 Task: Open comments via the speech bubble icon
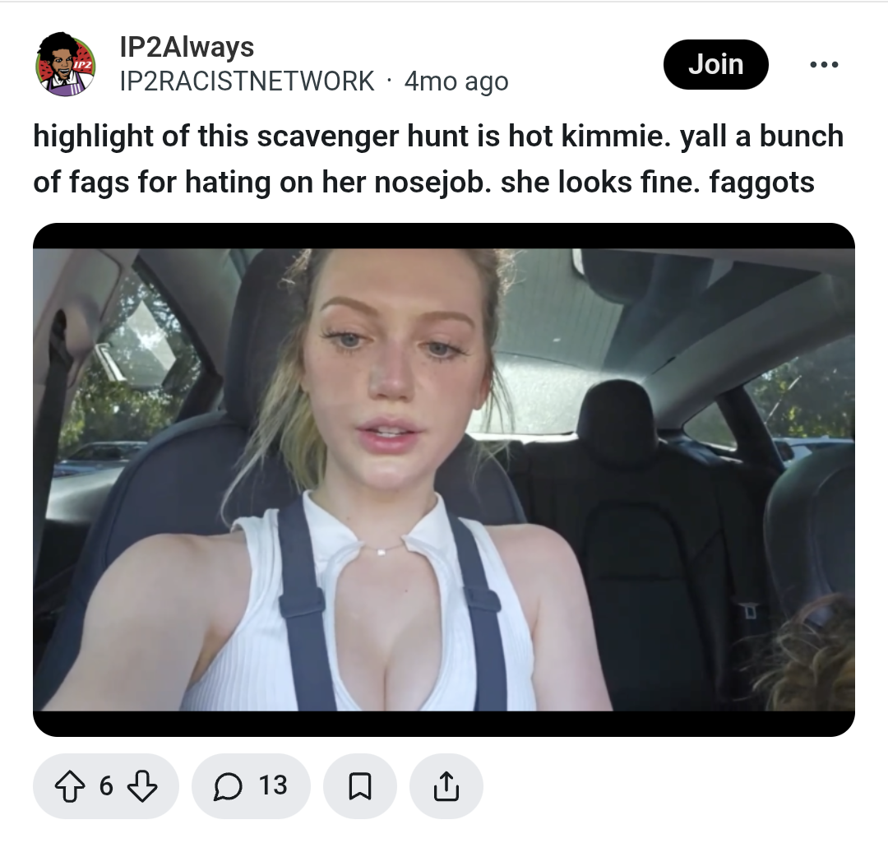click(228, 786)
